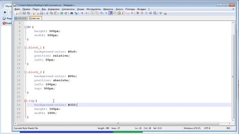
Task: Open the Файл menu
Action: pyautogui.click(x=17, y=9)
